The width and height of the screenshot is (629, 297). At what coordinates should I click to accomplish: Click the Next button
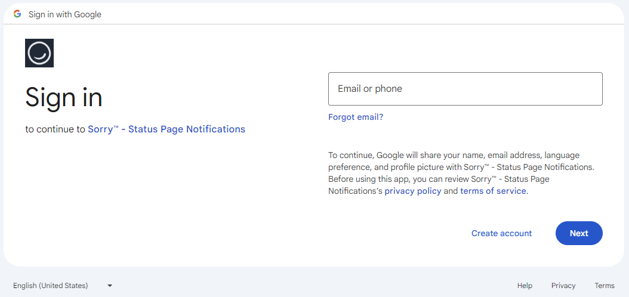click(x=579, y=233)
